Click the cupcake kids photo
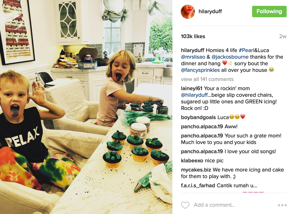Image resolution: width=294 pixels, height=214 pixels. [x=86, y=107]
